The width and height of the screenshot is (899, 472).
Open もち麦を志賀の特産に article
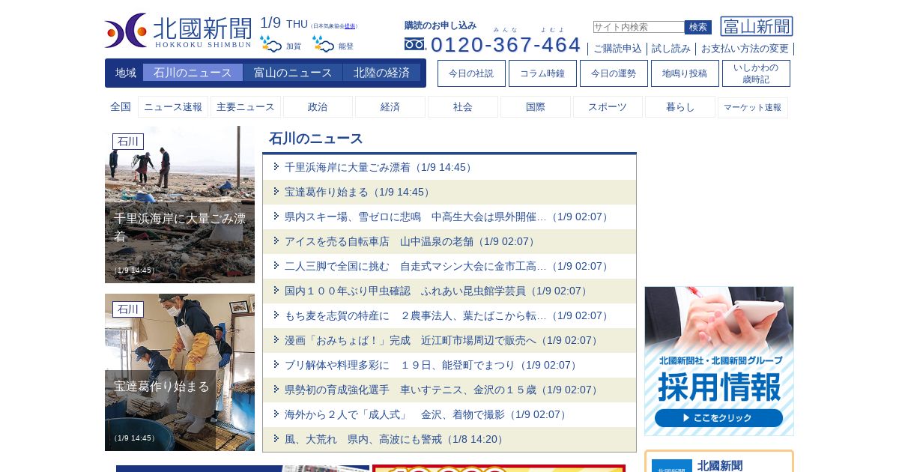[x=449, y=315]
